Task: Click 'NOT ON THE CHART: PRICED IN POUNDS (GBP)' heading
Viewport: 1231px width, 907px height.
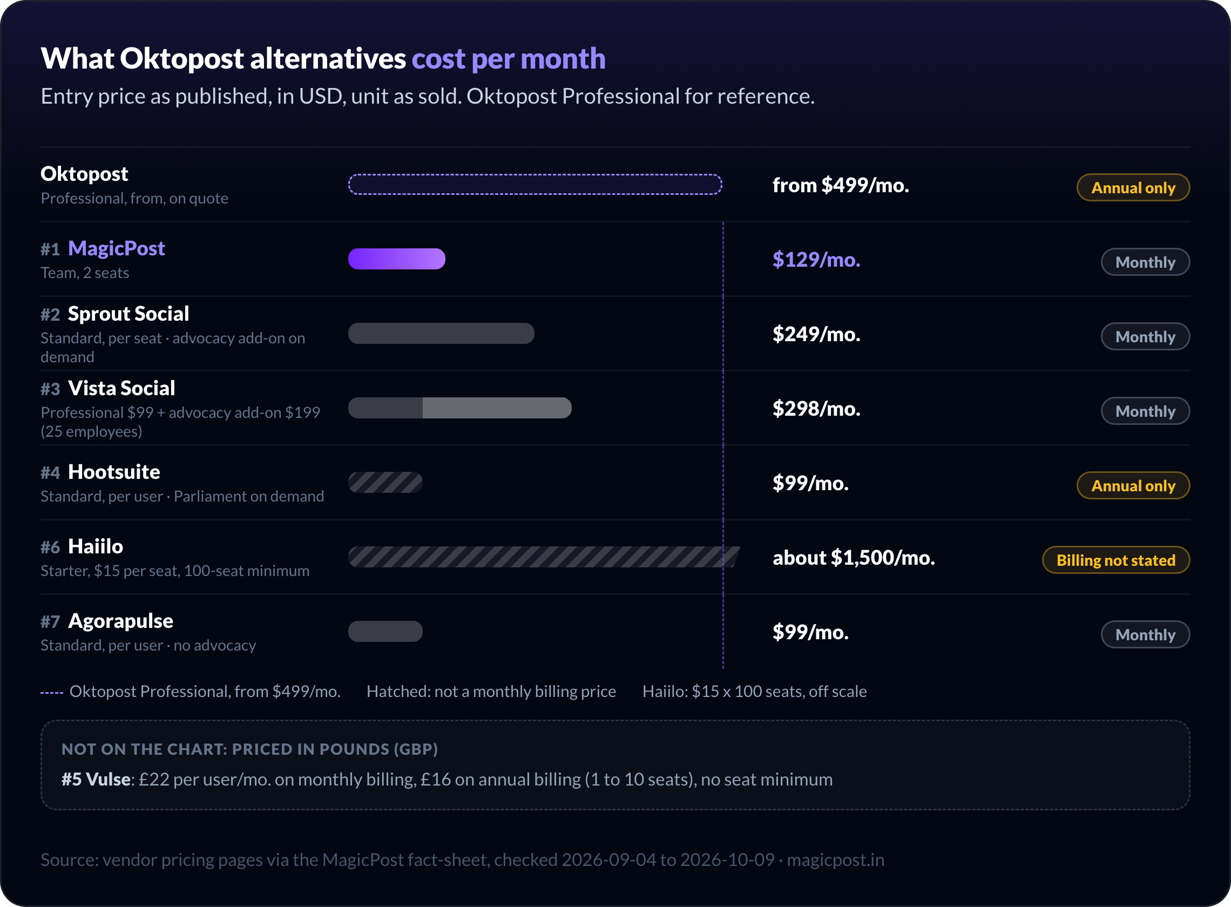Action: pos(250,749)
